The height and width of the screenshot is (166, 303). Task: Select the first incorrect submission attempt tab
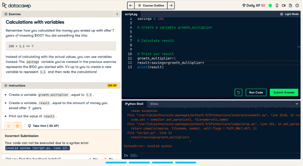pos(9,126)
